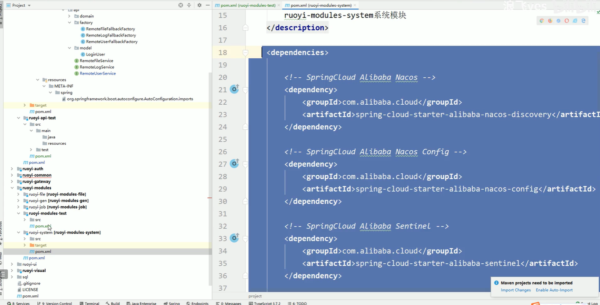Open in Opera browser icon
Screen dimensions: 600x305
pyautogui.click(x=567, y=21)
